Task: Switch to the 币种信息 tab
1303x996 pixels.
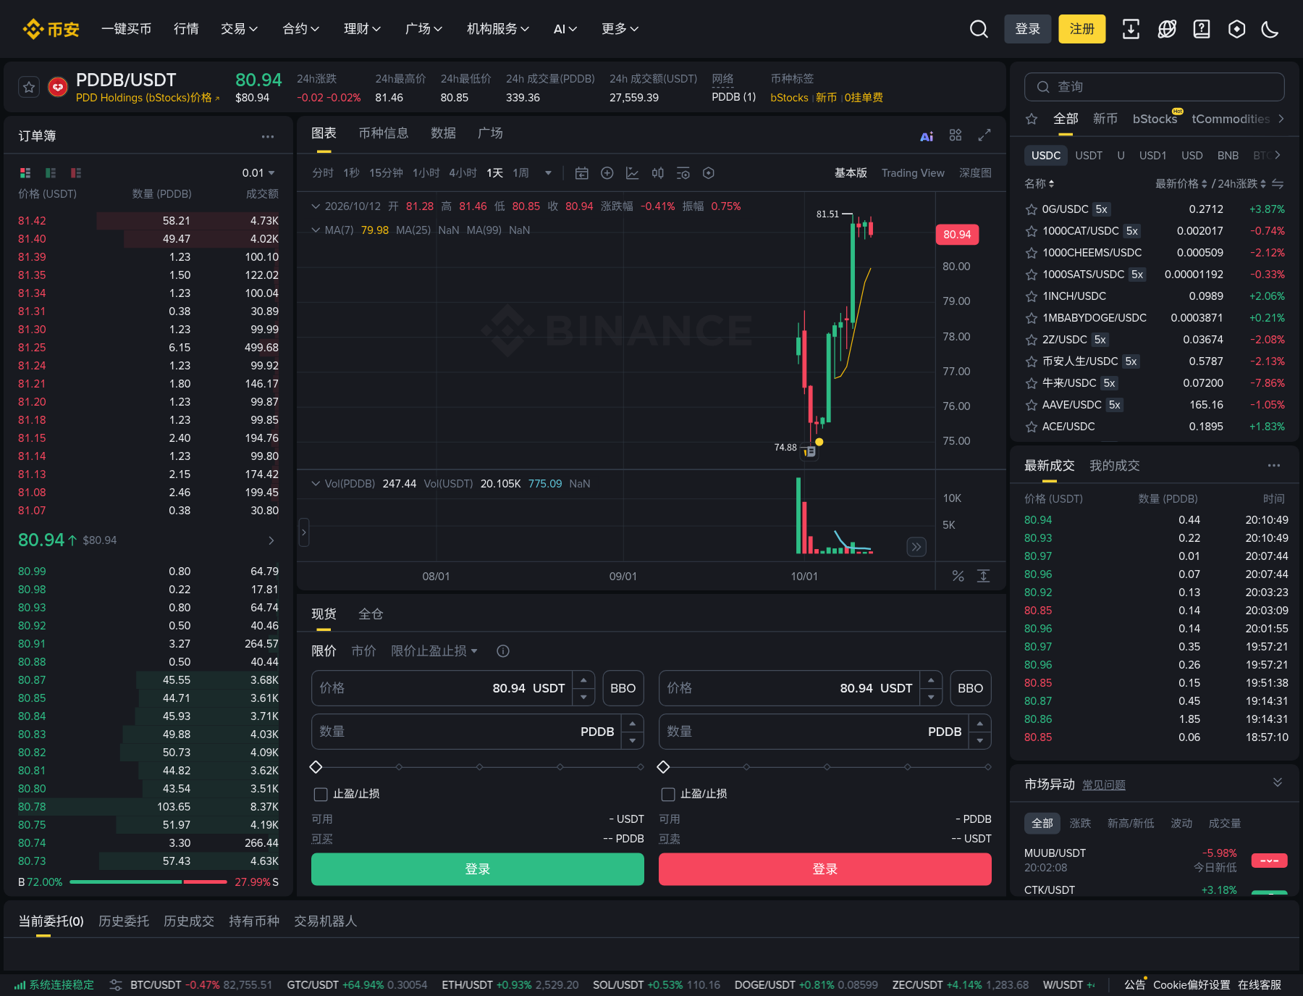Action: (384, 133)
